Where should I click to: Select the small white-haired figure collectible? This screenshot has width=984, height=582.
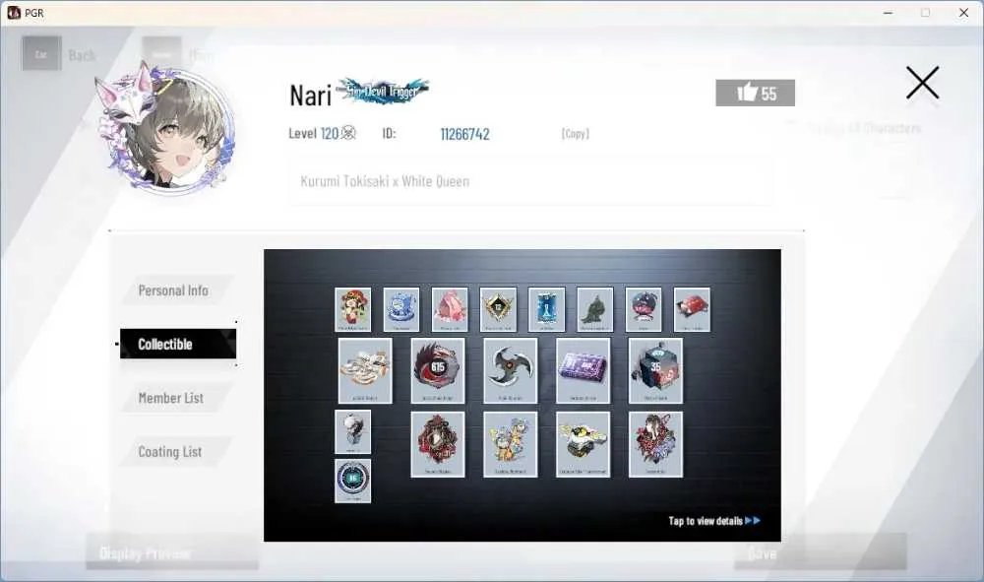[x=352, y=432]
